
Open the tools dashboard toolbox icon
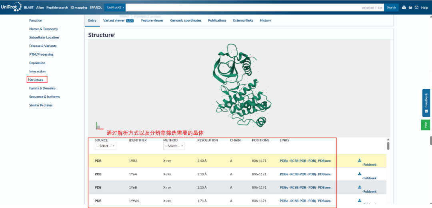tap(404, 8)
